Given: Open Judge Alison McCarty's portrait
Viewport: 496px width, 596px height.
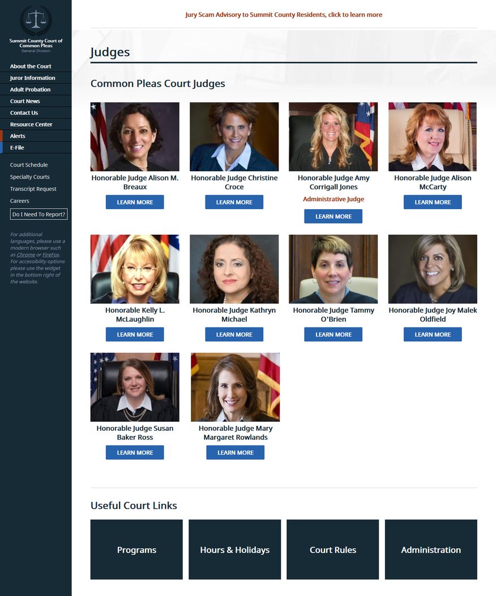Looking at the screenshot, I should click(433, 136).
